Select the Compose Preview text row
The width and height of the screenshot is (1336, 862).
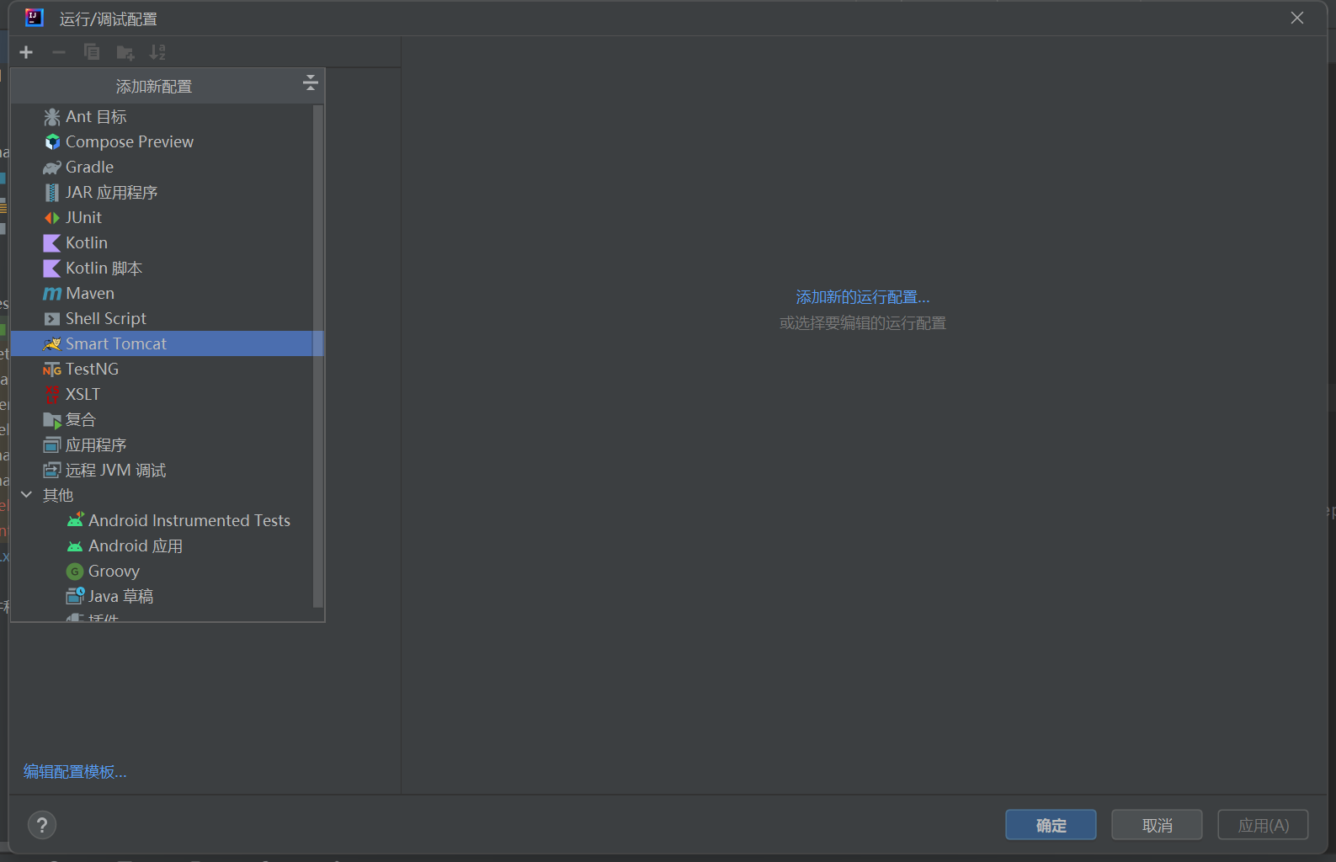130,142
